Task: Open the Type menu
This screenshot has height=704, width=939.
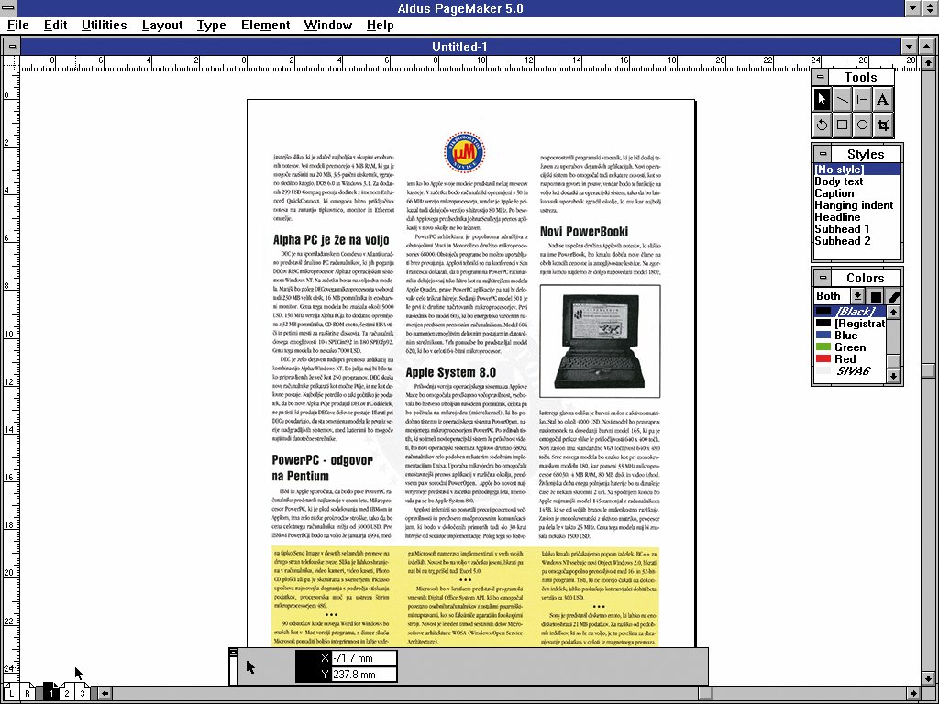Action: coord(212,25)
